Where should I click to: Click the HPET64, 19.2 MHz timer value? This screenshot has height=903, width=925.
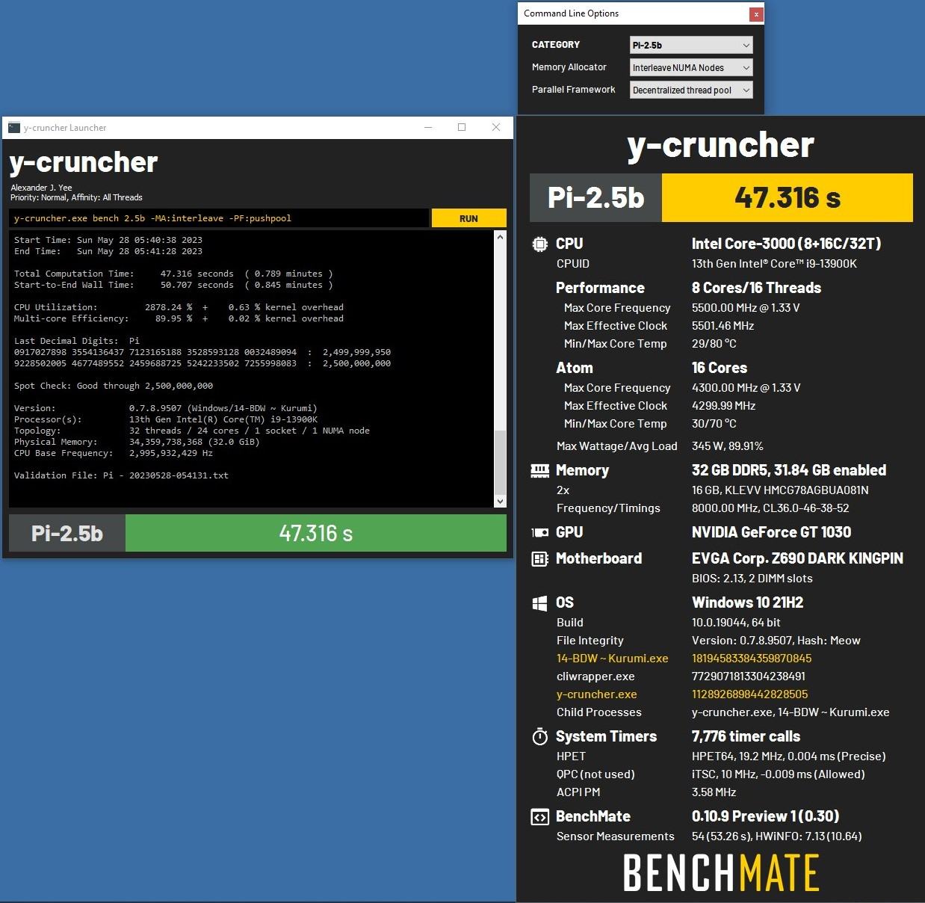click(788, 756)
